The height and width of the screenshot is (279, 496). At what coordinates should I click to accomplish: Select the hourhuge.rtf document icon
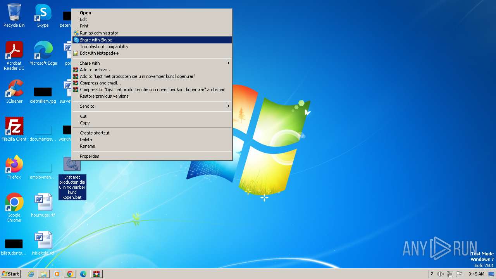pos(43,205)
